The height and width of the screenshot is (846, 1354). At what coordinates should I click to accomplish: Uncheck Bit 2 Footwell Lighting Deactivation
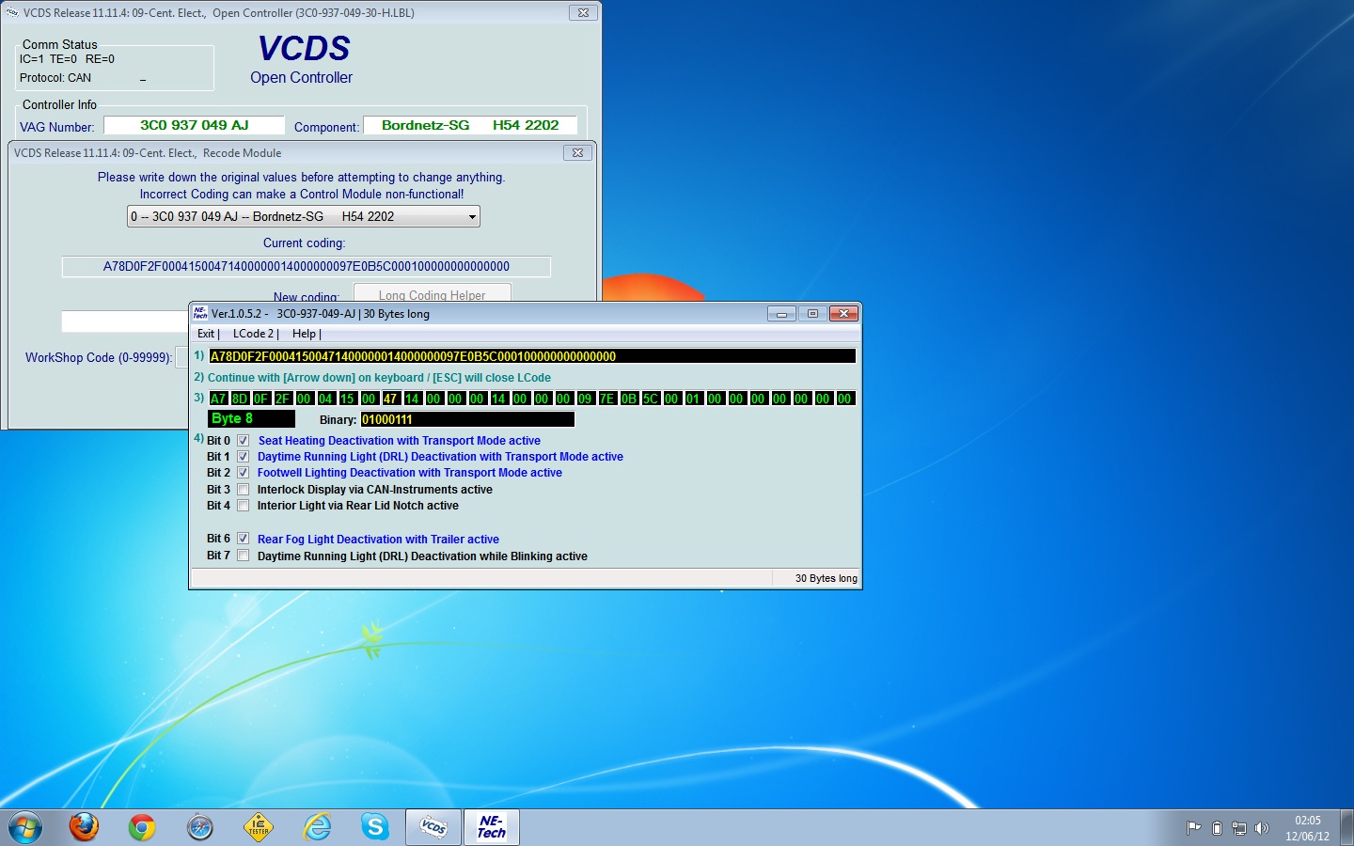tap(244, 473)
